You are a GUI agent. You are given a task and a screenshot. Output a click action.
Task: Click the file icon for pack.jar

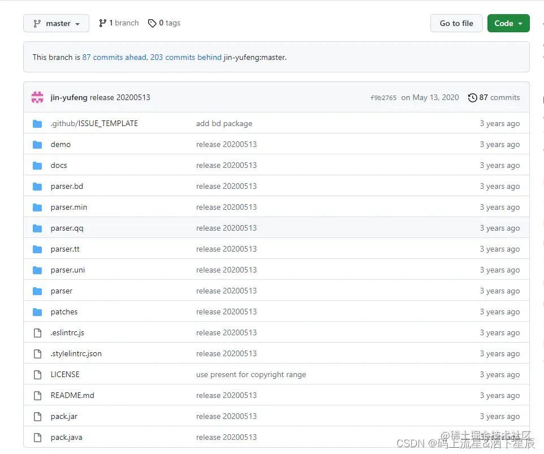tap(37, 417)
